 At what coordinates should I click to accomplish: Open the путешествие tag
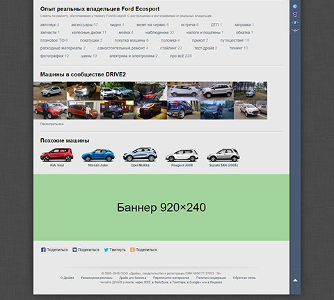pos(234,40)
